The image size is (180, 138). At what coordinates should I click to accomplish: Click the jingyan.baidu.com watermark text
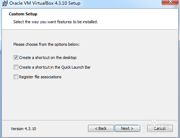(x=154, y=132)
